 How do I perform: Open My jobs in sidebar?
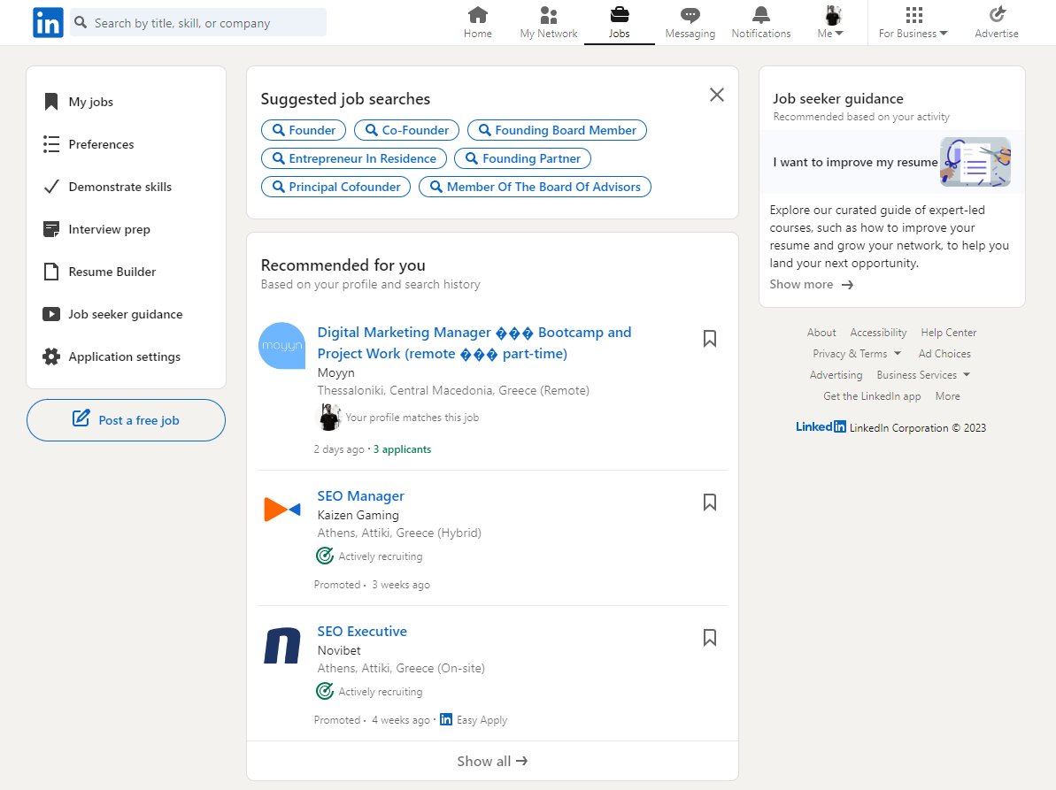pyautogui.click(x=90, y=102)
